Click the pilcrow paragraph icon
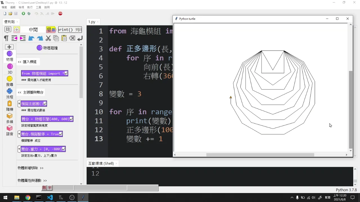This screenshot has height=202, width=360. [6, 38]
